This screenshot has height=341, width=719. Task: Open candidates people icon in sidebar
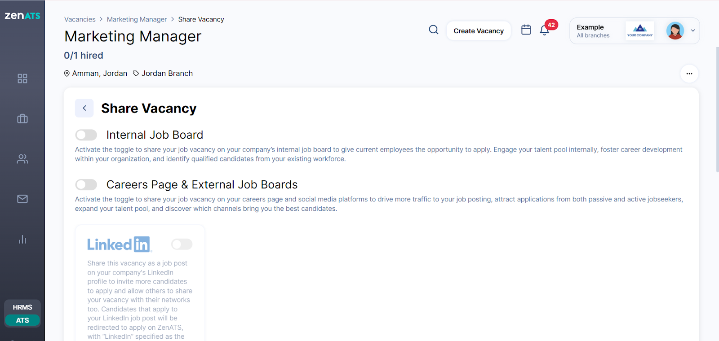point(22,159)
